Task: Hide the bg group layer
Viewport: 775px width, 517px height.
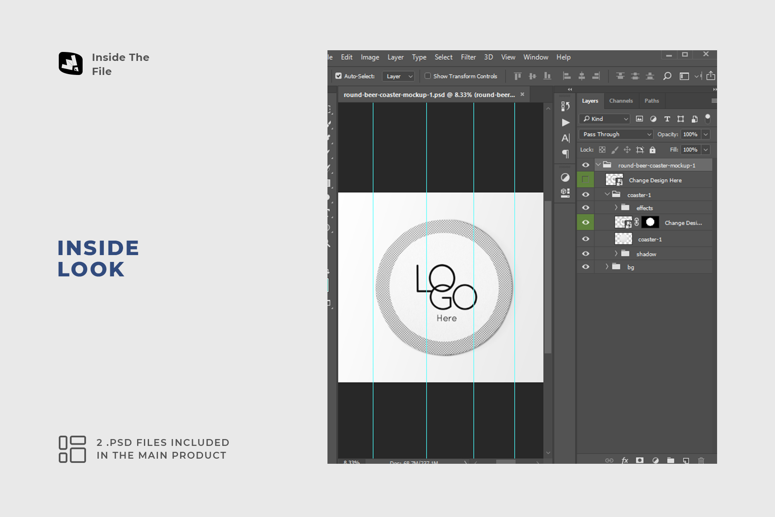Action: [586, 267]
